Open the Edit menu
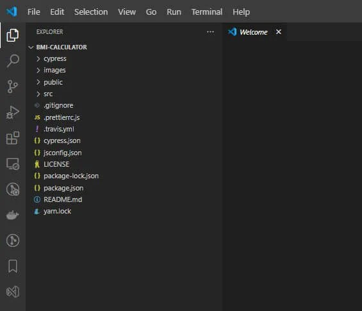The height and width of the screenshot is (311, 362). (57, 12)
